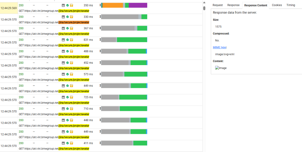Click the green checkmark icon in the 831 ms row
Image resolution: width=302 pixels, height=152 pixels.
tap(68, 40)
